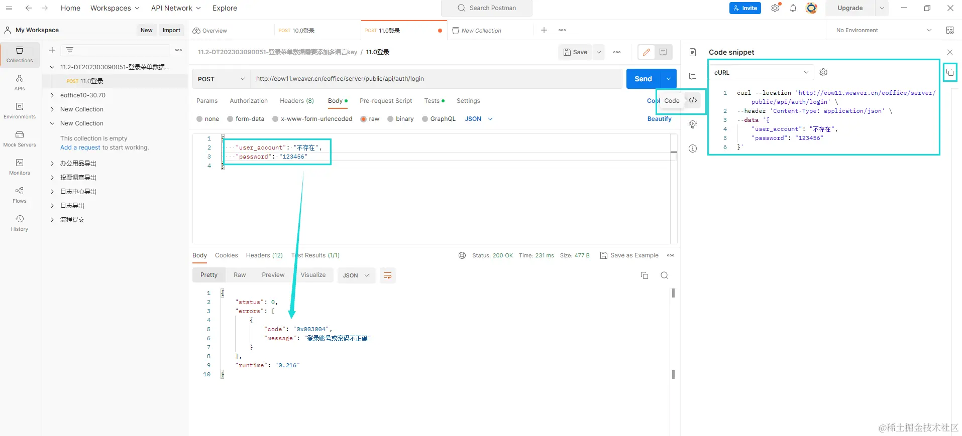Screen dimensions: 962x436
Task: Select x-www-form-urlencoded body type
Action: click(x=312, y=119)
